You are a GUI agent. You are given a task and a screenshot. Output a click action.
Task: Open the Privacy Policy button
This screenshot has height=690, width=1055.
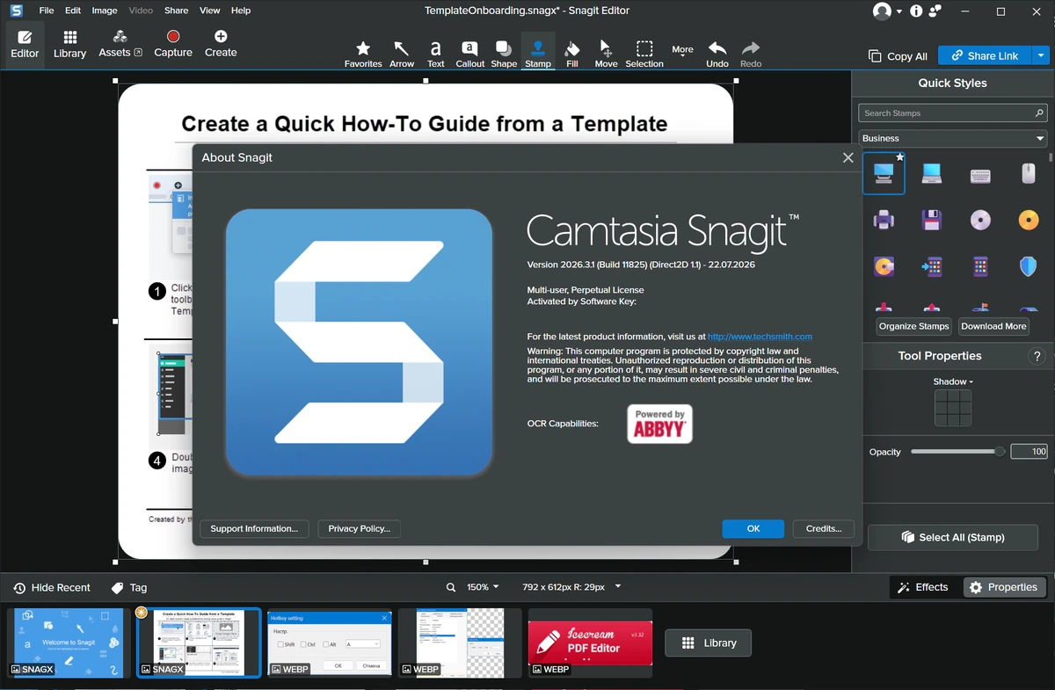click(x=359, y=528)
